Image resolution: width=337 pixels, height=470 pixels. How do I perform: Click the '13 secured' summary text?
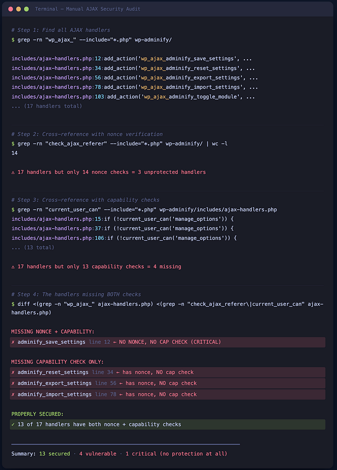pyautogui.click(x=54, y=454)
